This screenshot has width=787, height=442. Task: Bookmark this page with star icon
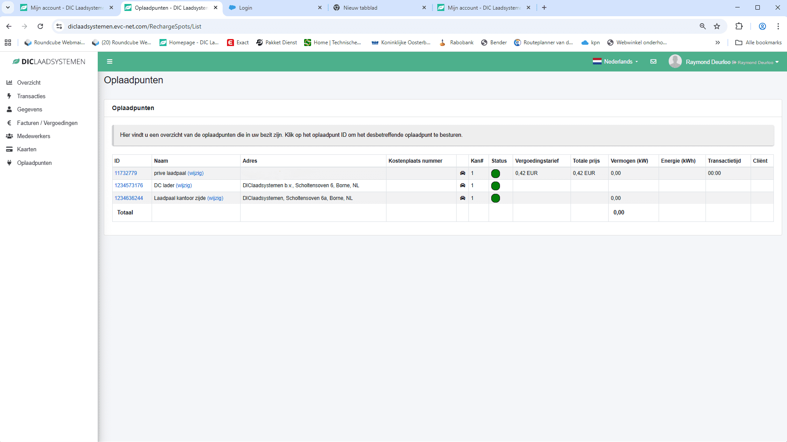click(x=717, y=26)
